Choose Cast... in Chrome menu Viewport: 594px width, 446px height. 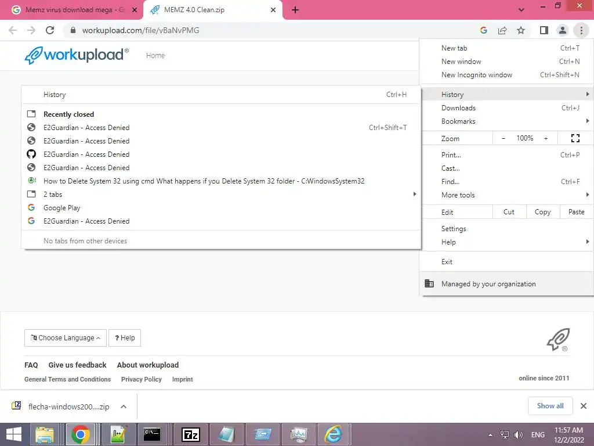coord(507,168)
